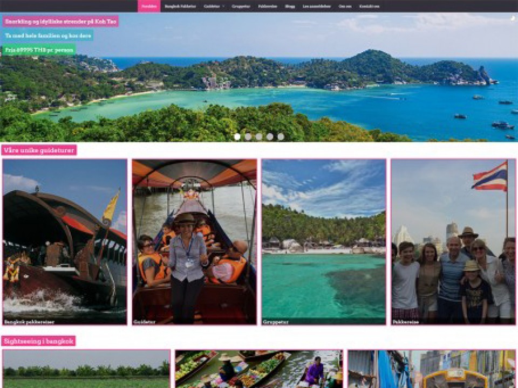Click the Koh Tao snorkeling slide caption
518x388 pixels.
(60, 21)
